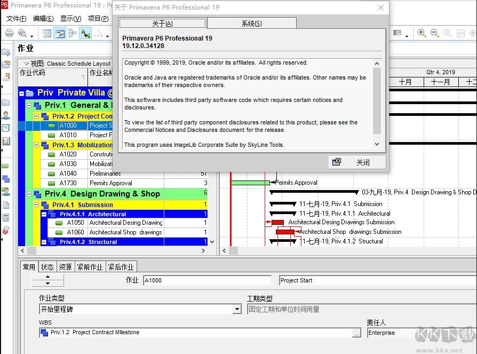This screenshot has width=477, height=354.
Task: Open the 状态 details tab
Action: click(x=47, y=267)
